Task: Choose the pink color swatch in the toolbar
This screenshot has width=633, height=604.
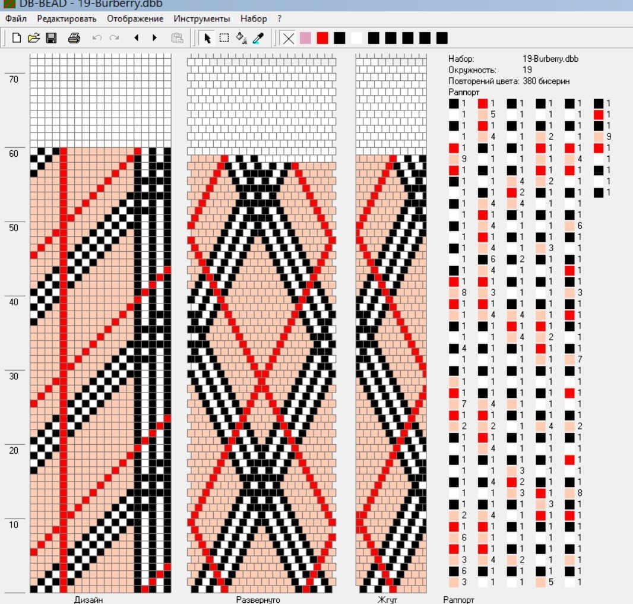Action: point(306,39)
